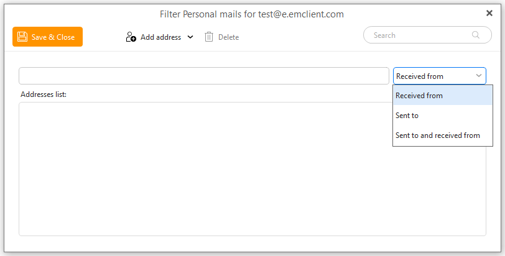Click the person-plus Add address icon
This screenshot has height=256, width=505.
tap(131, 37)
